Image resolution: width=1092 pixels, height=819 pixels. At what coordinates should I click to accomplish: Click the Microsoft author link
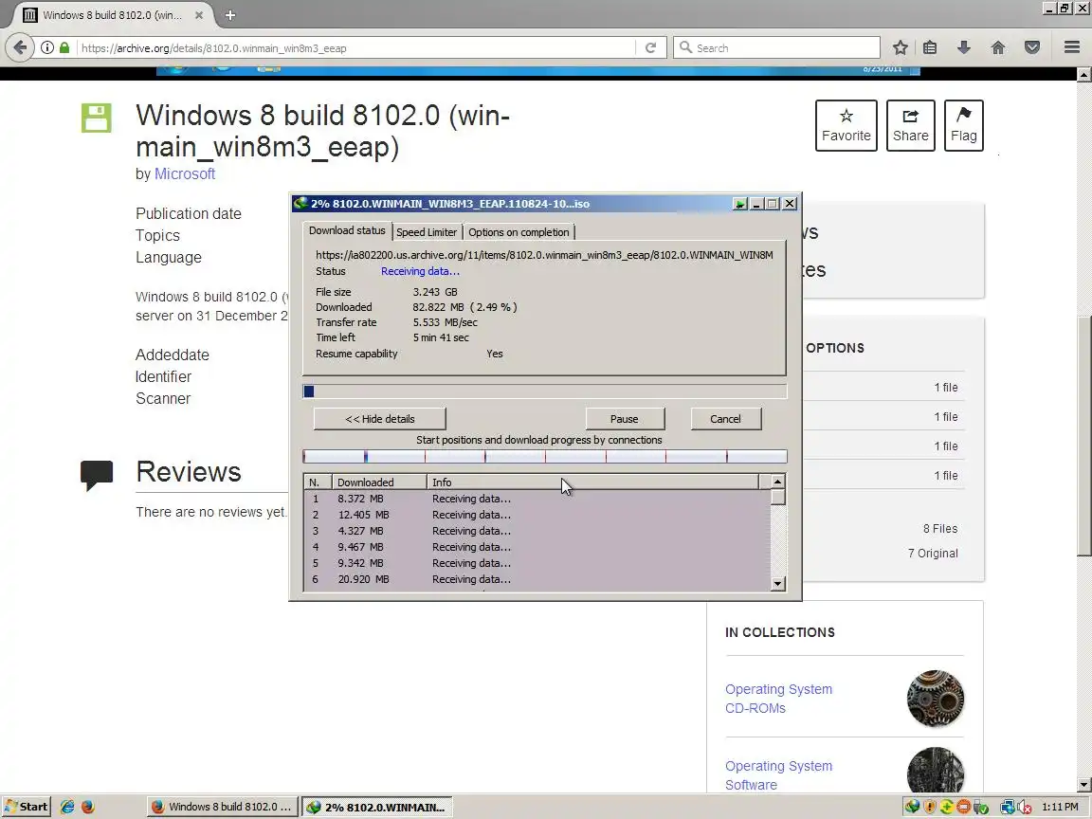185,173
